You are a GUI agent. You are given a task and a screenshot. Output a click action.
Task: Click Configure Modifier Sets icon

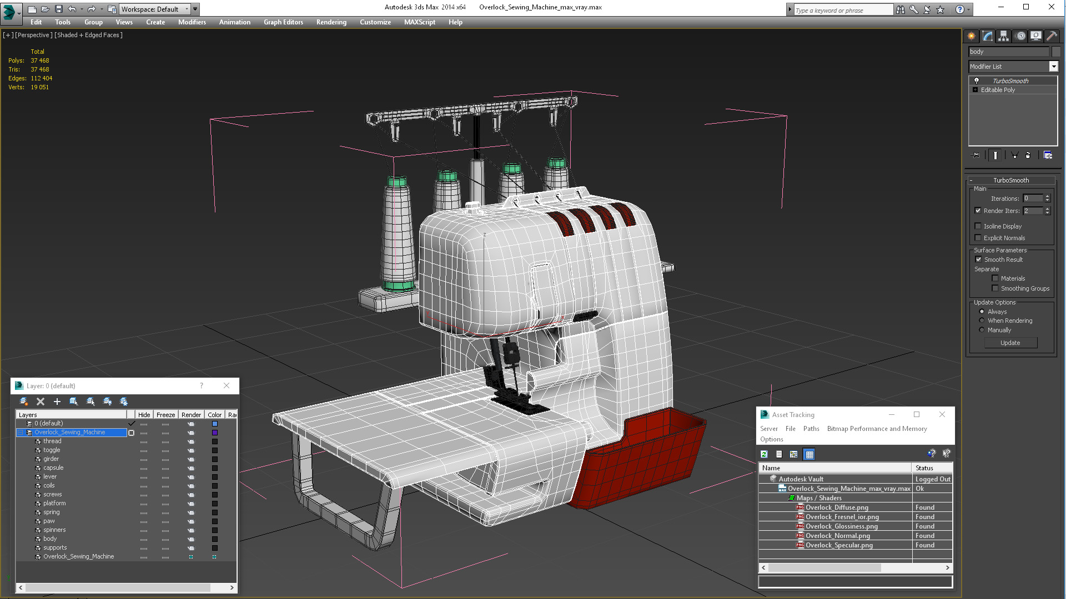1048,155
